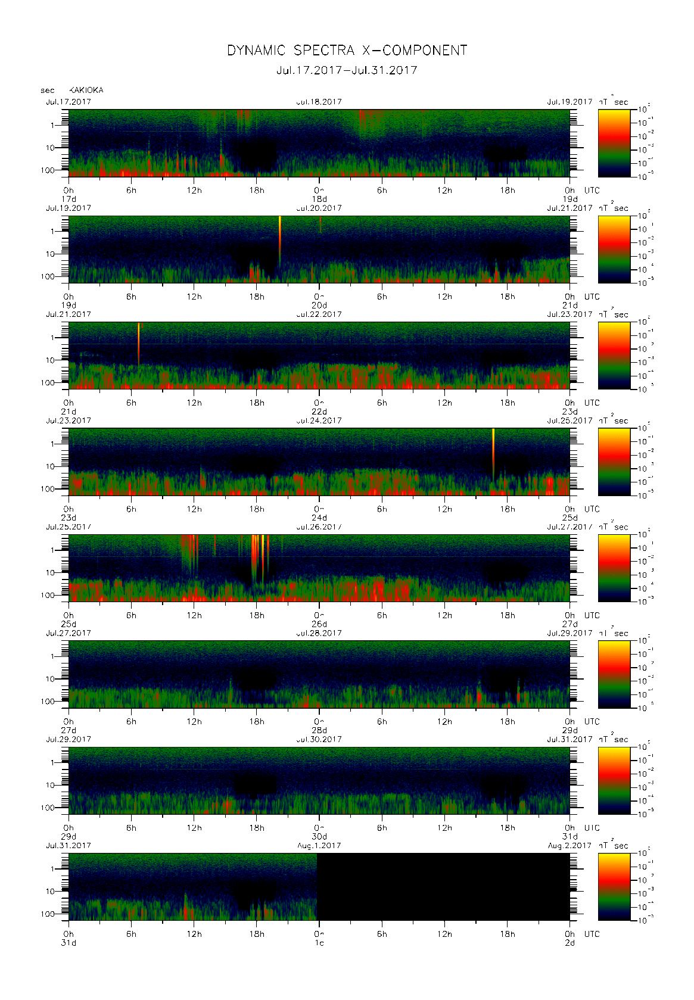Image resolution: width=694 pixels, height=1000 pixels.
Task: Click the bright yellow-red burst in fifth spectrogram
Action: point(257,551)
